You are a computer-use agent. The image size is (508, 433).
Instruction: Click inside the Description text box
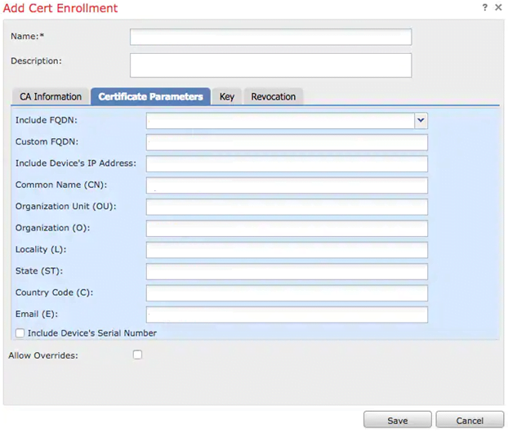pos(270,65)
